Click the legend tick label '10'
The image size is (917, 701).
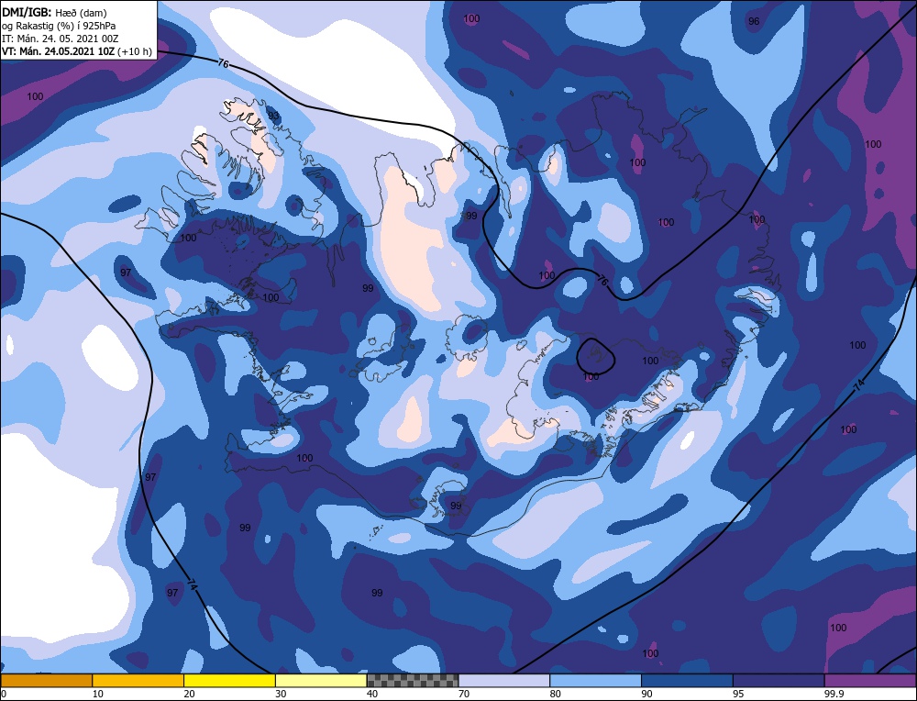tap(97, 694)
